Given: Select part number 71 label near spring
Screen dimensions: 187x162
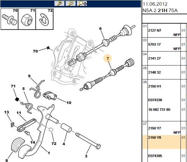Looking at the screenshot, I should coord(13,86).
